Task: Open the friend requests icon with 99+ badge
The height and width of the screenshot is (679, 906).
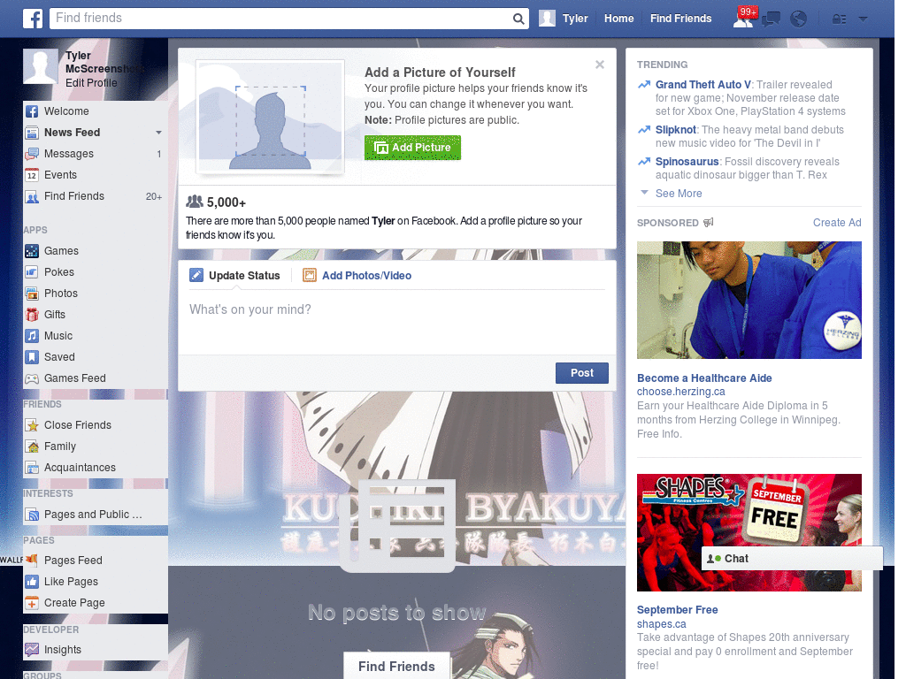Action: pos(743,19)
